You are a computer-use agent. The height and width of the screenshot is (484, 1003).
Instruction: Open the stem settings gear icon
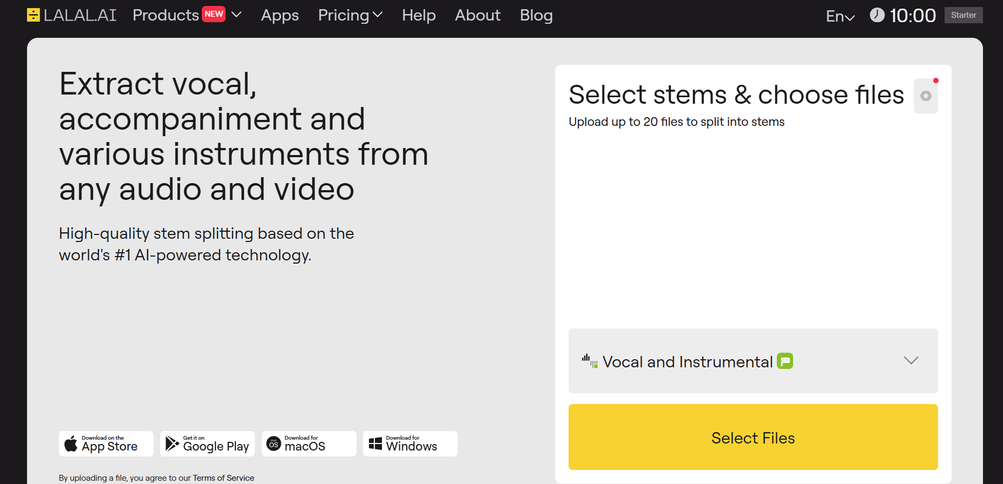pos(926,96)
